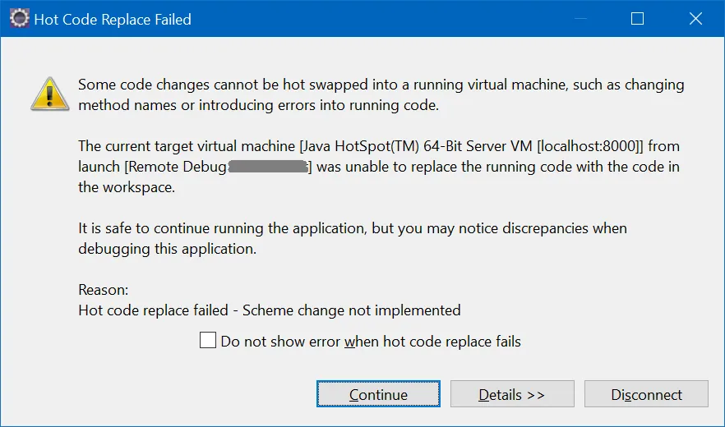
Task: Click the 'Reason:' label
Action: (x=103, y=289)
